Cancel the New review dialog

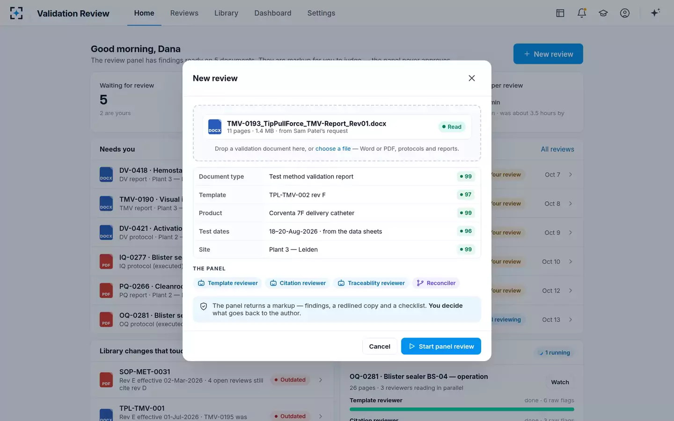(x=380, y=346)
